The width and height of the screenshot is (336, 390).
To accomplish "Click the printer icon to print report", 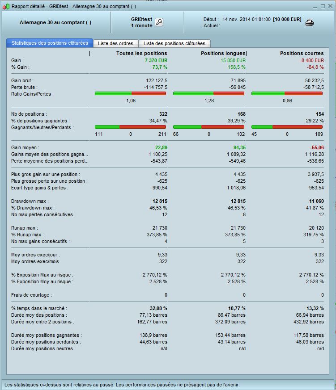I will (x=309, y=22).
